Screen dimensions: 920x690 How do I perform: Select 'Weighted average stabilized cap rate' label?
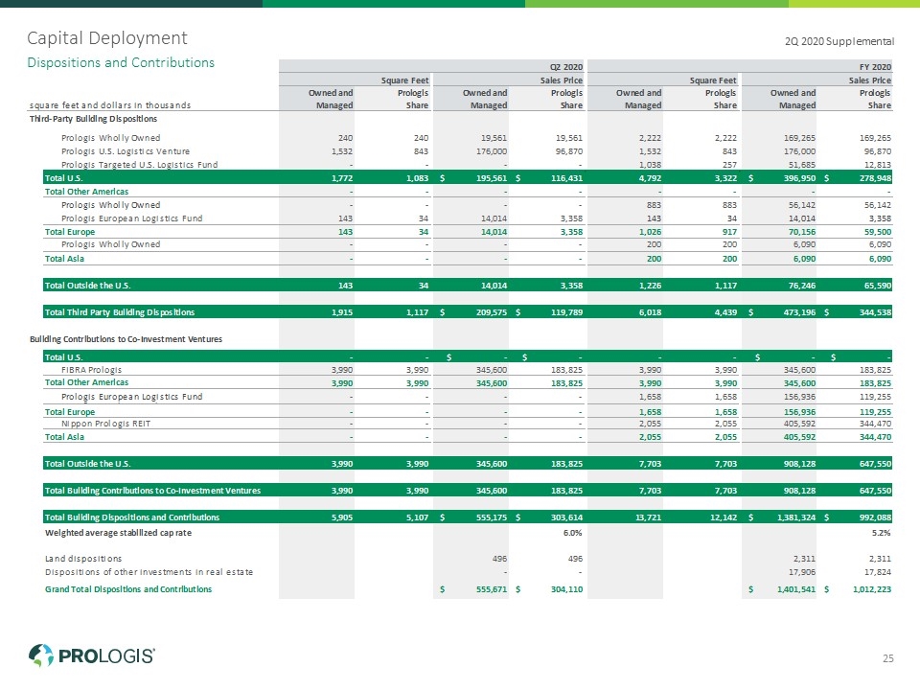click(x=118, y=533)
